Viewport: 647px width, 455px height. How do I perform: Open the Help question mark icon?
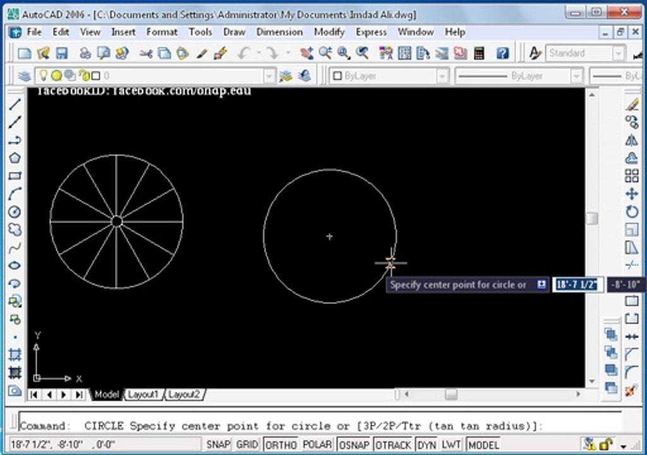coord(502,53)
